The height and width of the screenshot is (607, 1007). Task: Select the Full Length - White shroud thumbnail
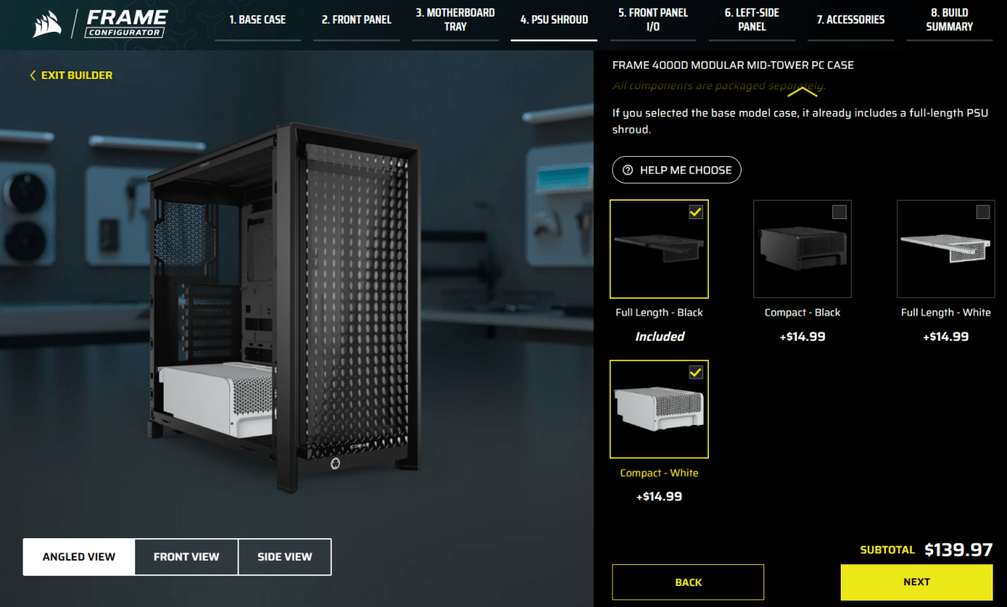(x=946, y=249)
